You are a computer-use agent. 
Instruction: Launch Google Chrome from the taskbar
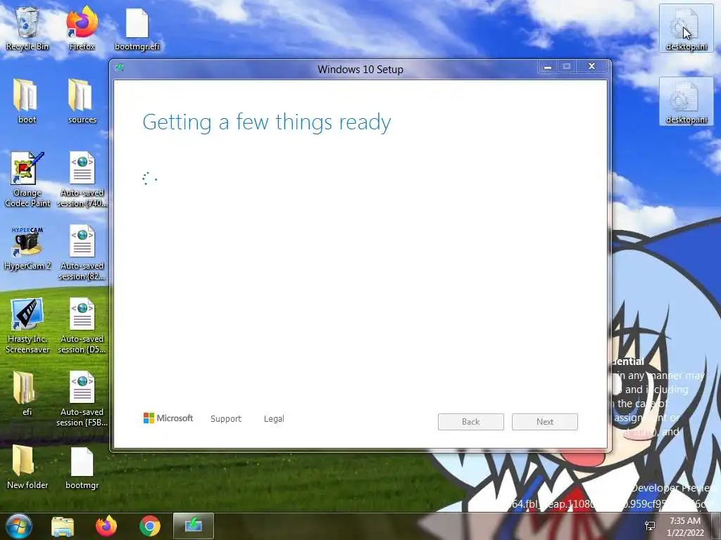[x=150, y=526]
